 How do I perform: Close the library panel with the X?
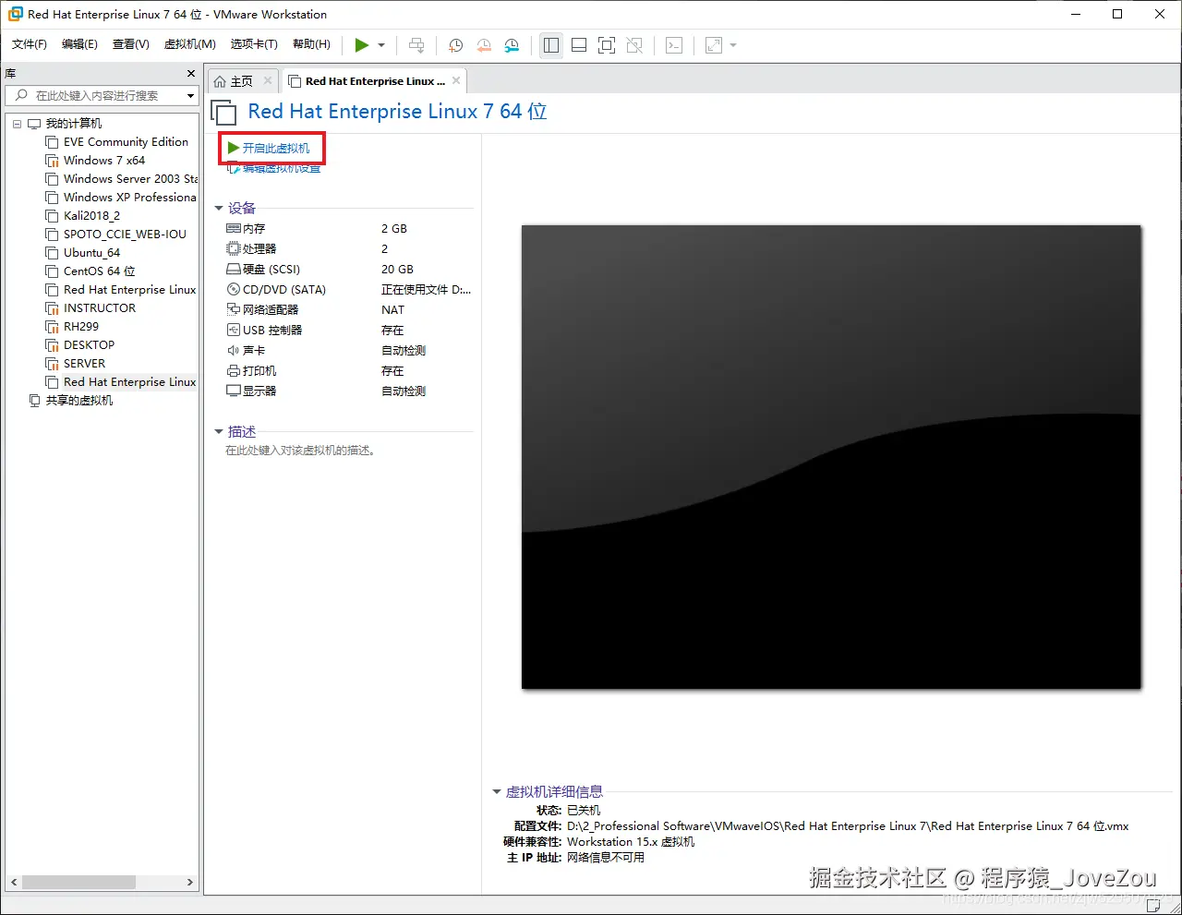coord(191,73)
